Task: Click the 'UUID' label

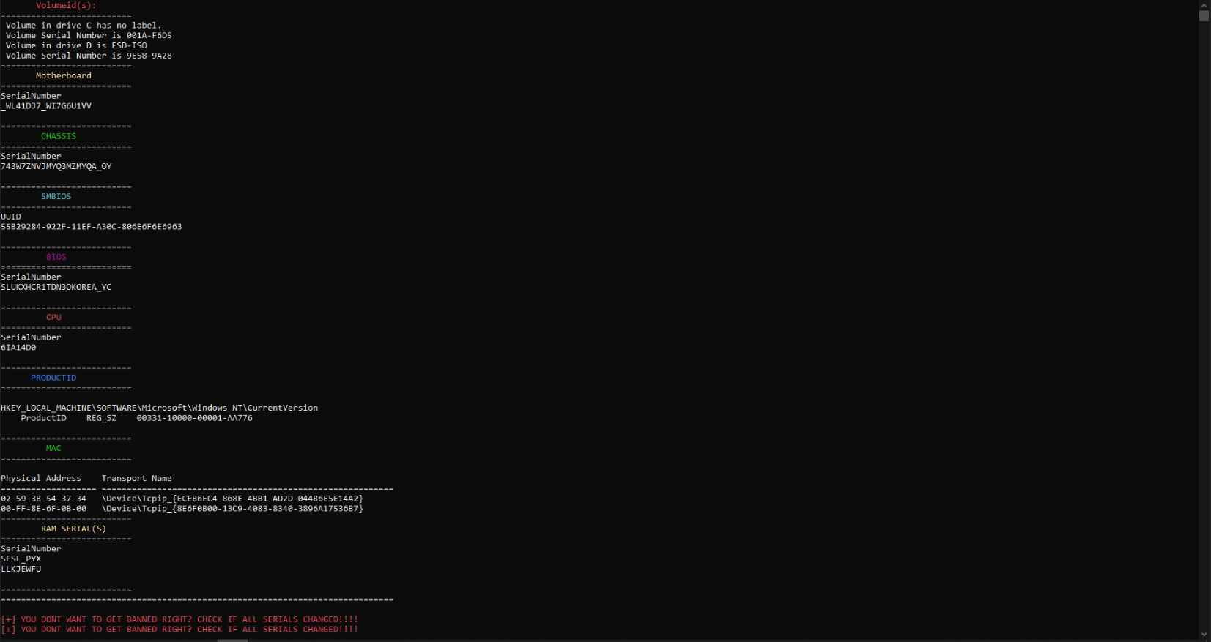Action: 11,217
